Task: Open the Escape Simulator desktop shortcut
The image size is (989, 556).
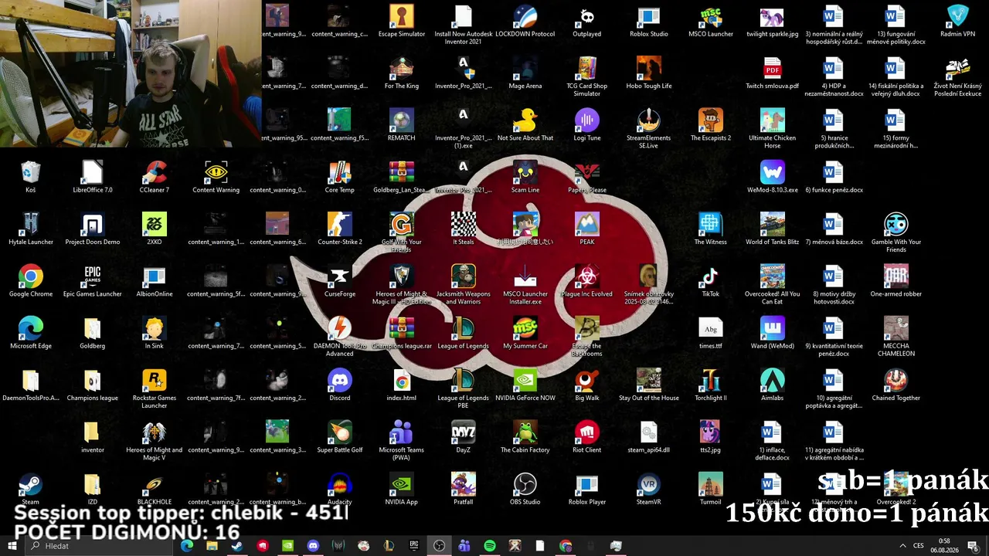Action: 402,17
